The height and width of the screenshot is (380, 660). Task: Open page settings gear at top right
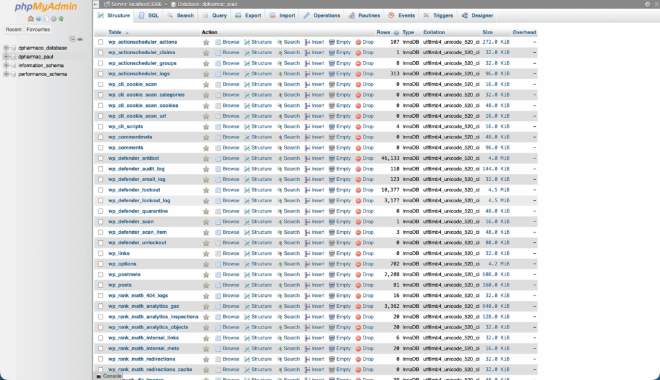648,4
